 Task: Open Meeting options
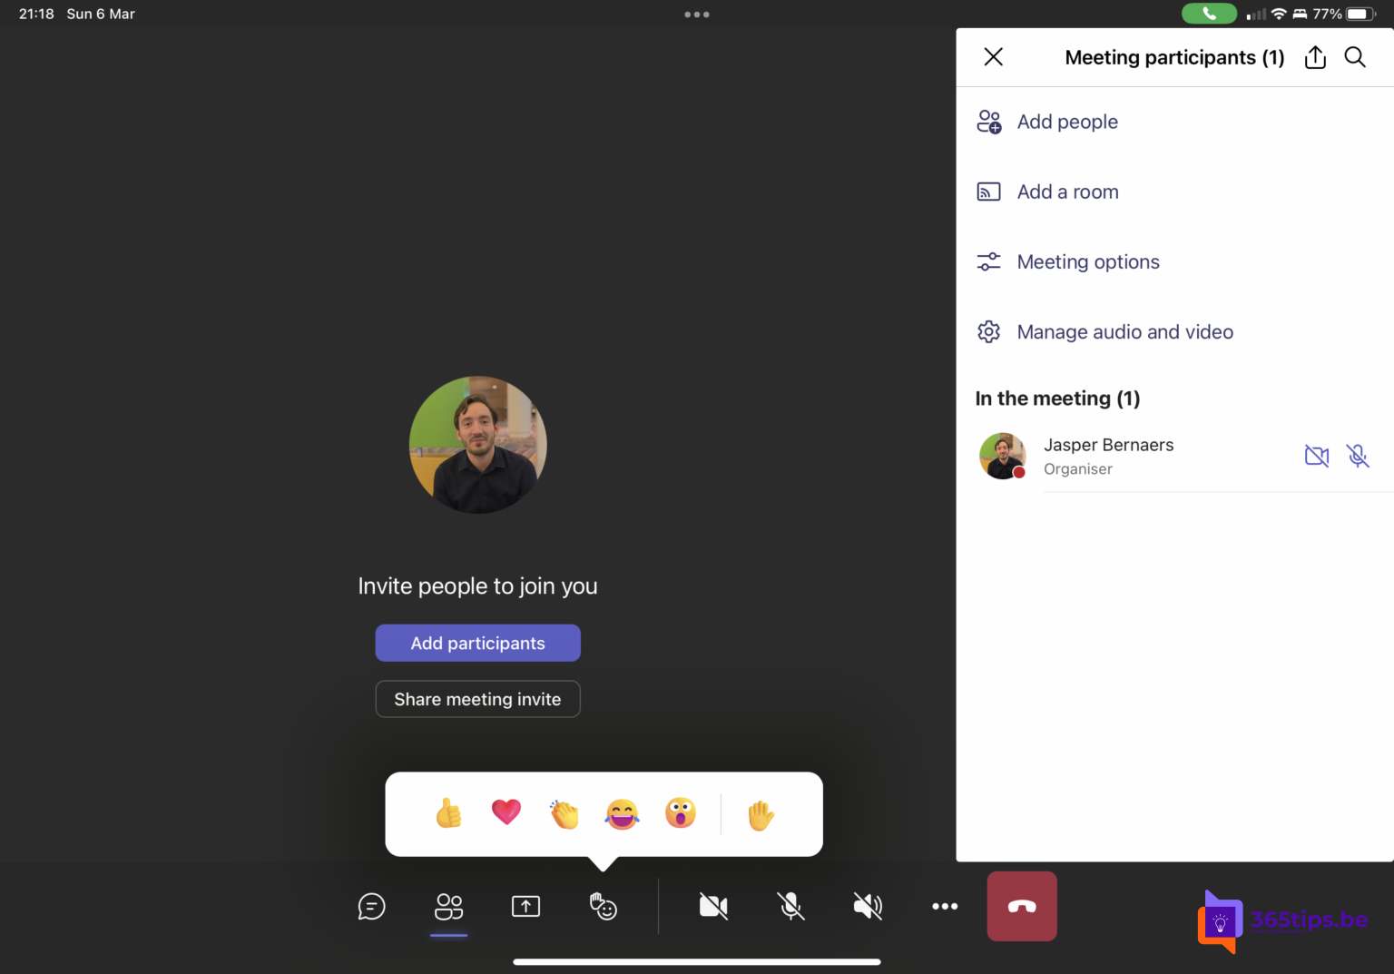coord(1088,261)
